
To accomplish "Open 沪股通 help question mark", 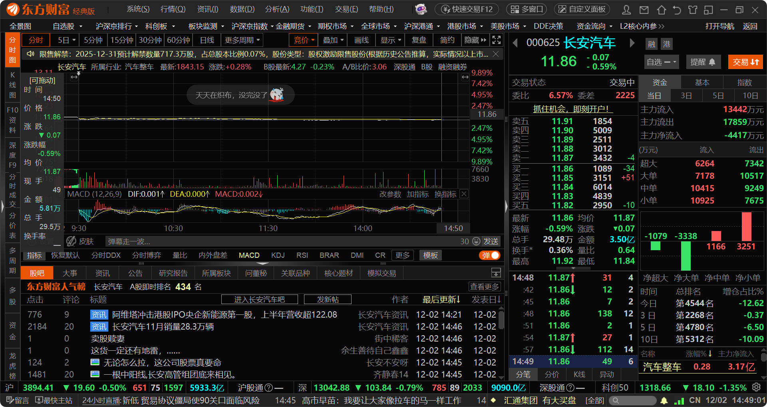I will click(269, 387).
